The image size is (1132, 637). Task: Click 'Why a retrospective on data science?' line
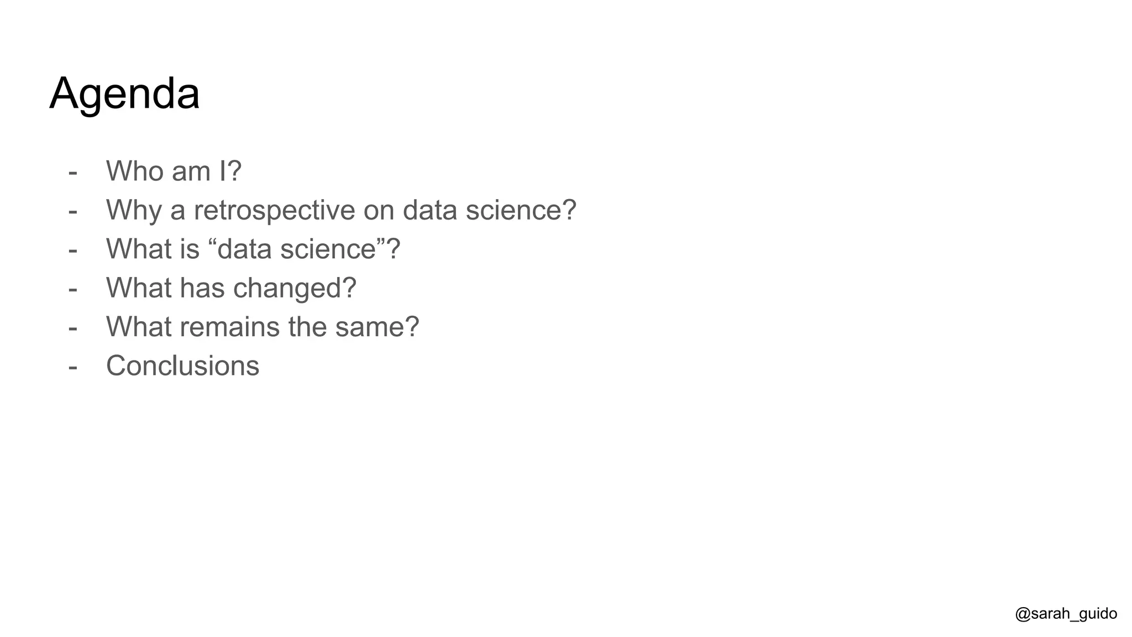[341, 210]
